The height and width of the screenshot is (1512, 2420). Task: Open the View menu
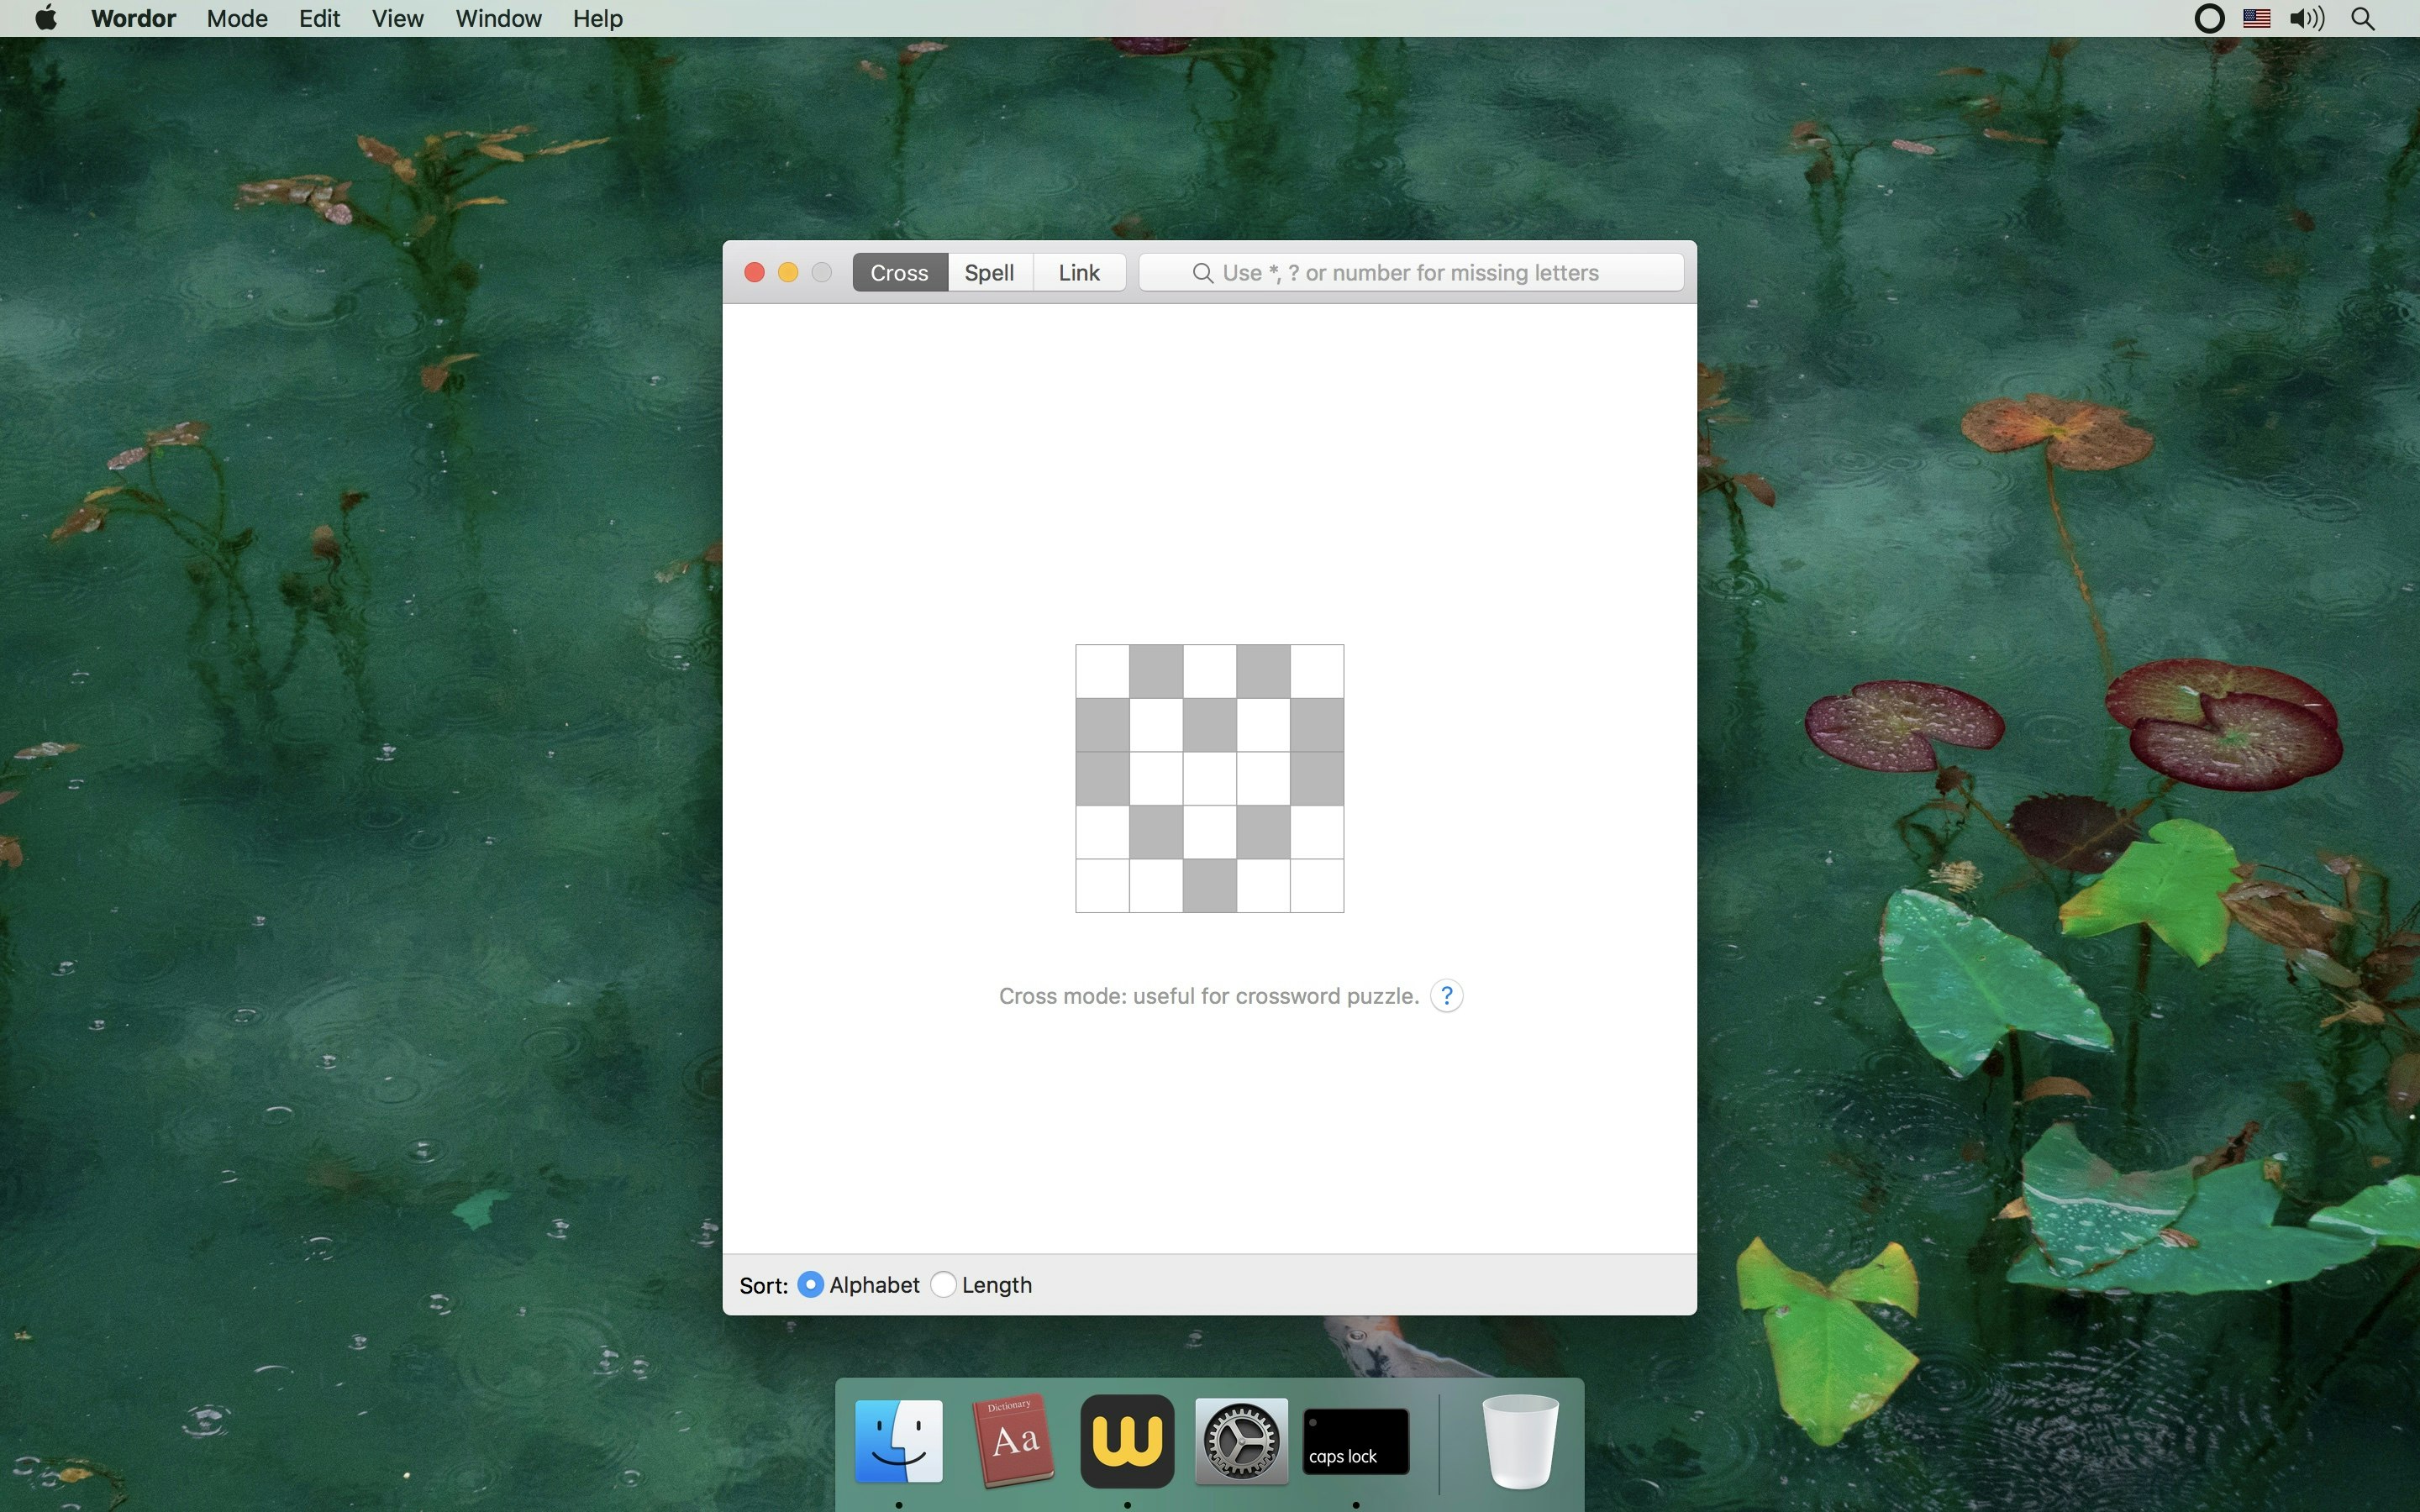(397, 19)
